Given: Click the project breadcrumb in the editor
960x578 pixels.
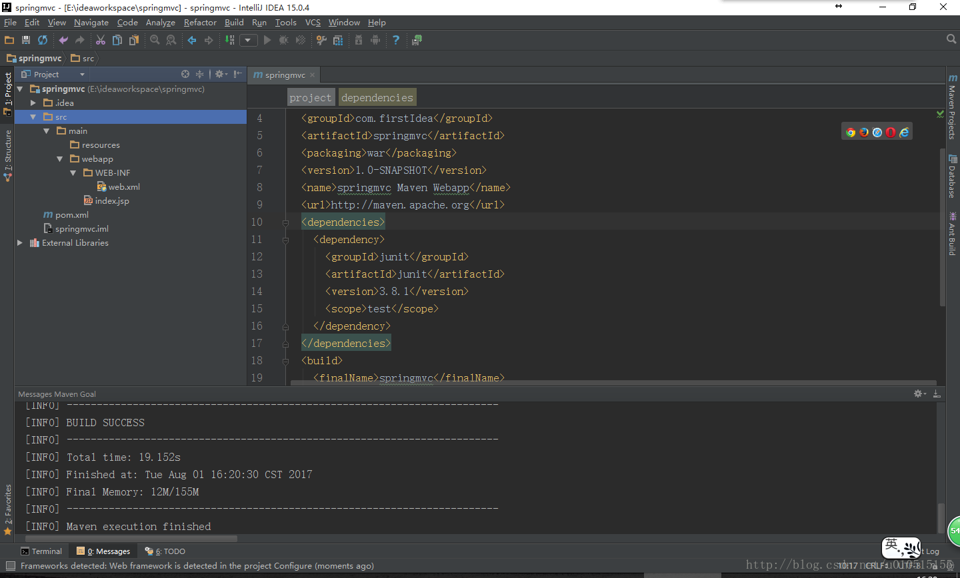Looking at the screenshot, I should tap(310, 97).
